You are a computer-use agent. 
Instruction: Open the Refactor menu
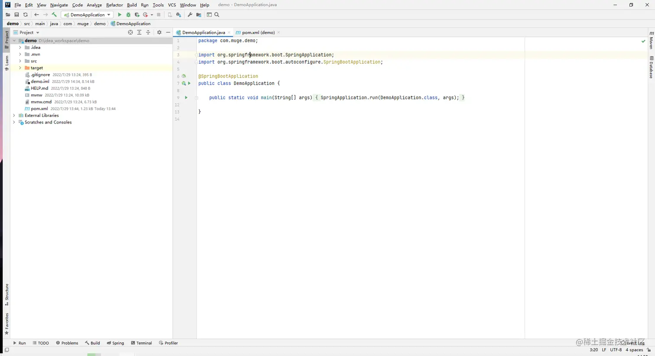tap(114, 5)
